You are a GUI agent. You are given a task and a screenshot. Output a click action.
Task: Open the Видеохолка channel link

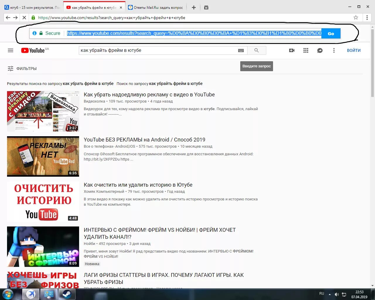(94, 101)
